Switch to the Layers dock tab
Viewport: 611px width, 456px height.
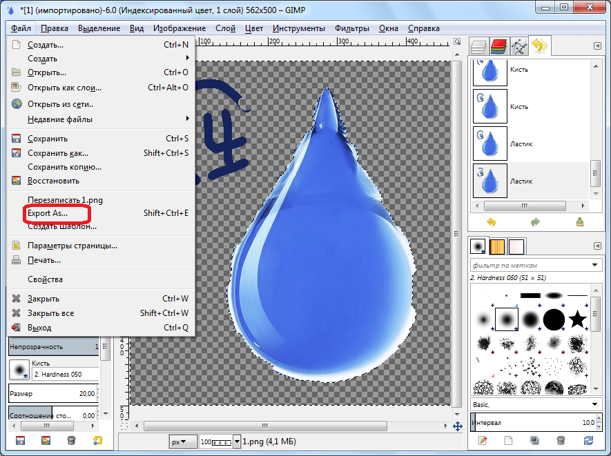click(479, 47)
